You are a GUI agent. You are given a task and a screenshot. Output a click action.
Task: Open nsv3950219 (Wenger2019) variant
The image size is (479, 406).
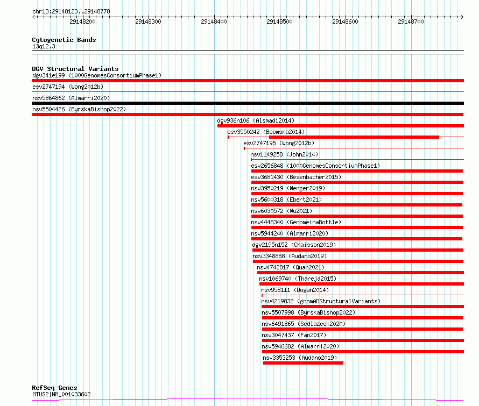[x=288, y=188]
